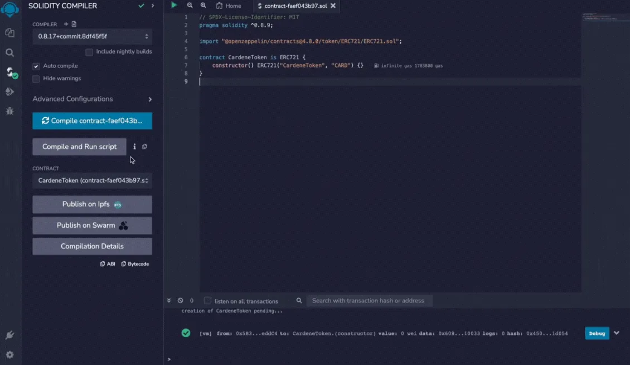Click Compile contract-faef043b button

coord(93,121)
